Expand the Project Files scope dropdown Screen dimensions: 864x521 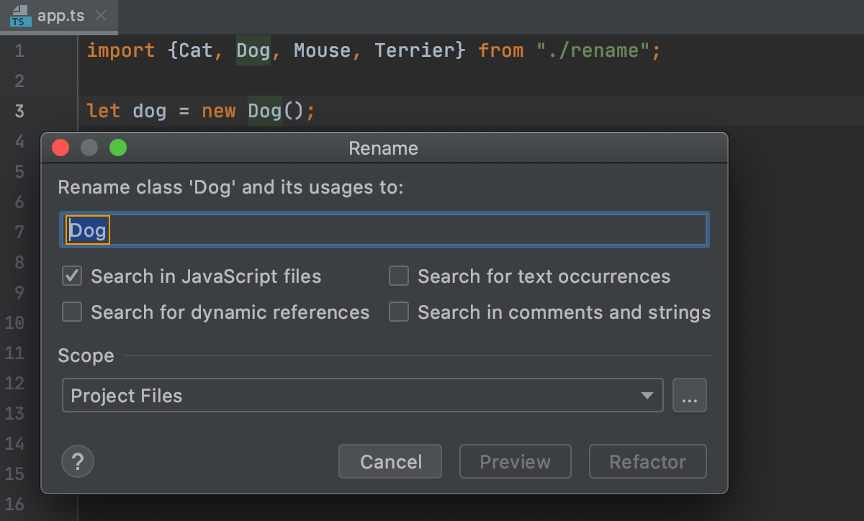pyautogui.click(x=362, y=396)
